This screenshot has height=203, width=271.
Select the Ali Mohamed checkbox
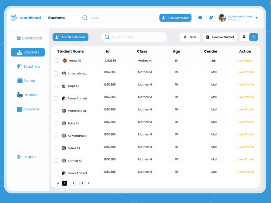click(56, 136)
